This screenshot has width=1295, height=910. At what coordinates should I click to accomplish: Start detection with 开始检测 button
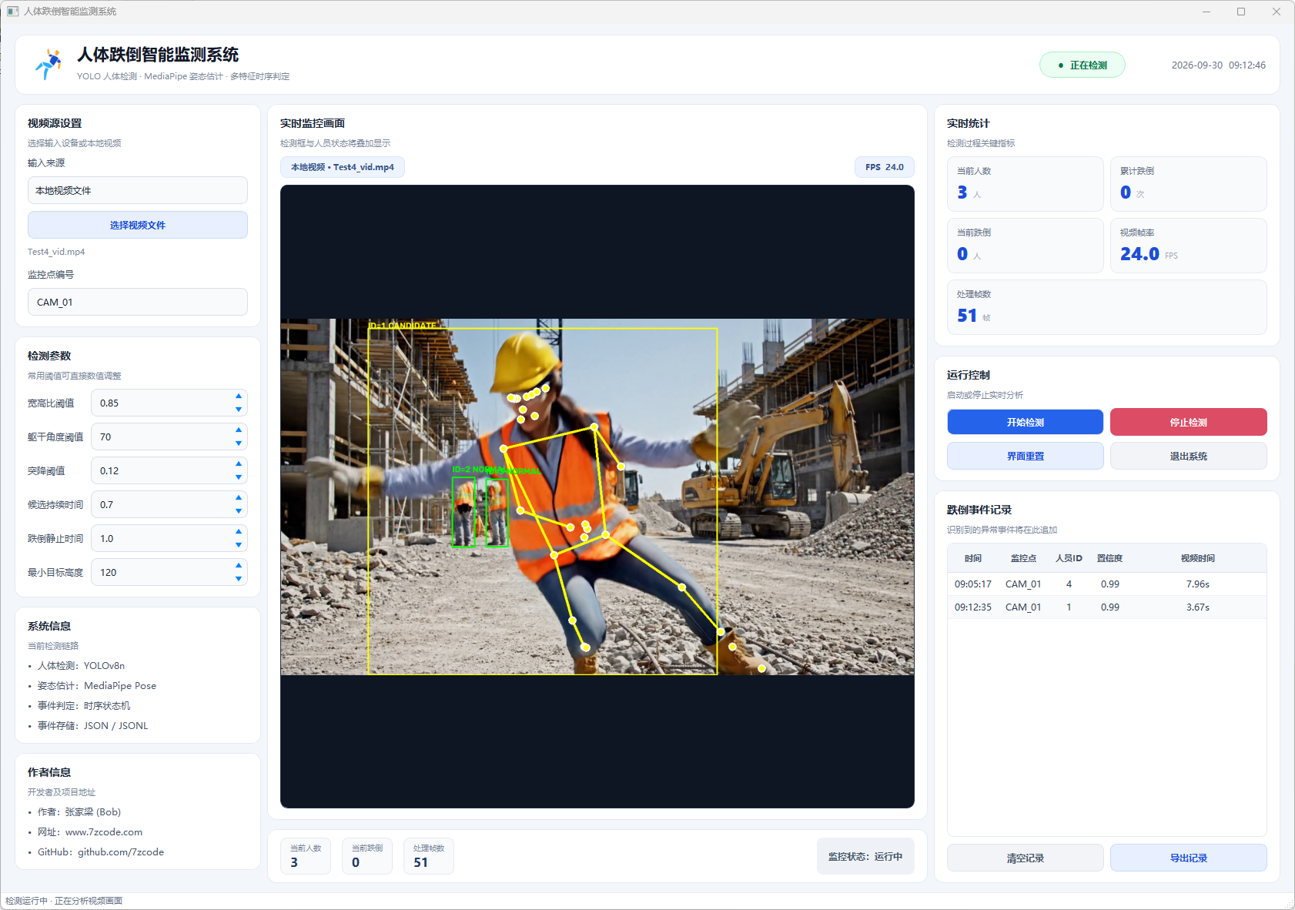point(1026,422)
